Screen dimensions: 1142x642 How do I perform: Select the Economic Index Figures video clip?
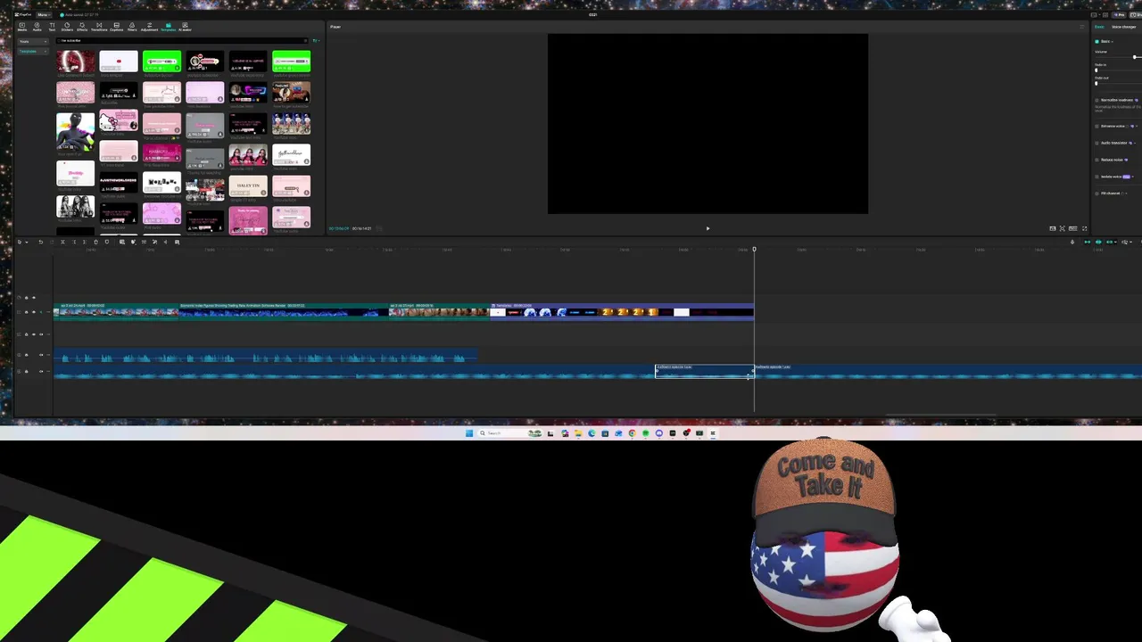[x=285, y=312]
